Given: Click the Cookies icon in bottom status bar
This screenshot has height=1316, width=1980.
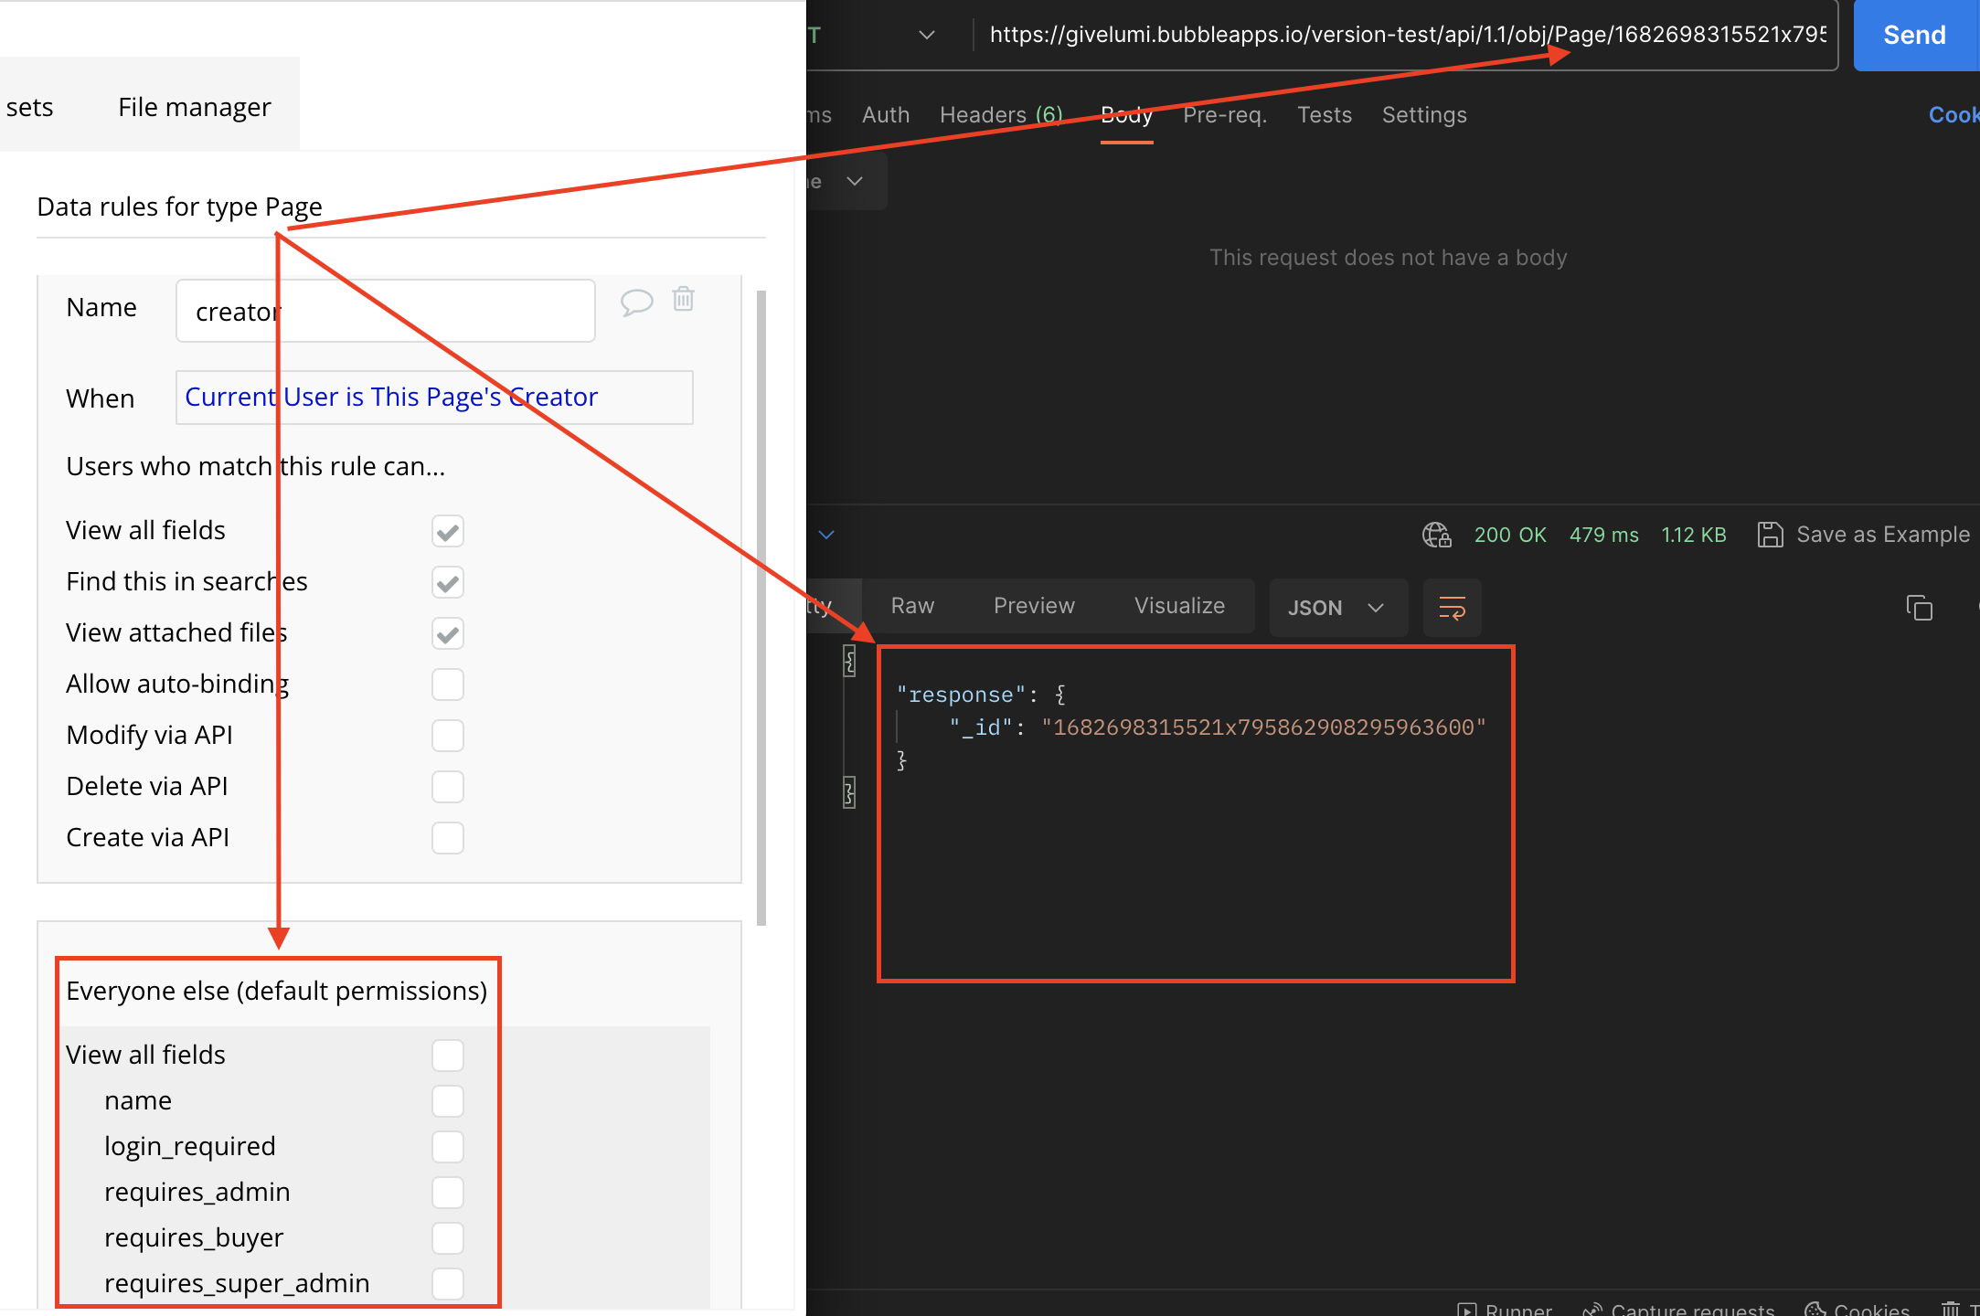Looking at the screenshot, I should [x=1815, y=1309].
